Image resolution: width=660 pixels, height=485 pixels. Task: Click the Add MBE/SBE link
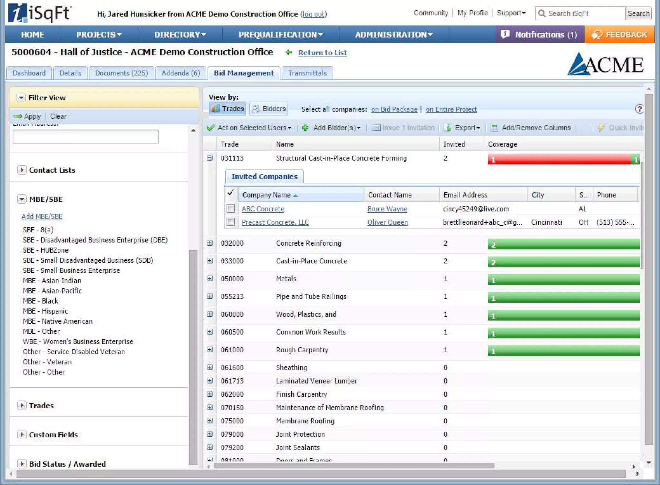(42, 216)
